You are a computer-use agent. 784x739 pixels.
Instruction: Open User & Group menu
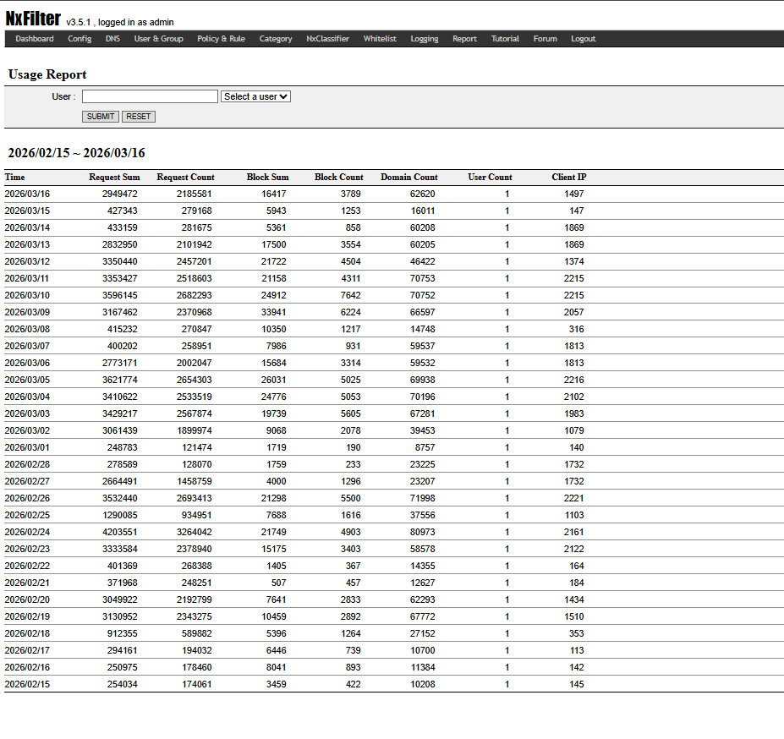tap(158, 39)
